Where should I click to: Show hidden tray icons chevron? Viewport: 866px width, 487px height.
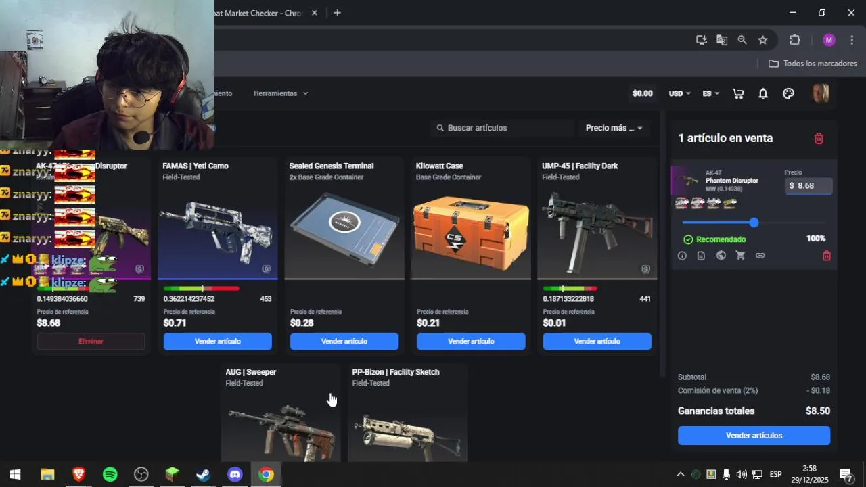681,474
